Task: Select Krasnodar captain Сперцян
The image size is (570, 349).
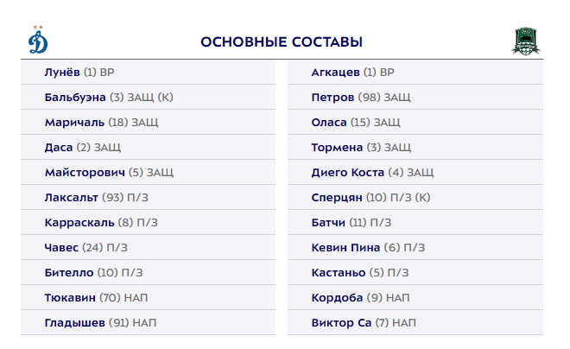Action: [x=338, y=198]
